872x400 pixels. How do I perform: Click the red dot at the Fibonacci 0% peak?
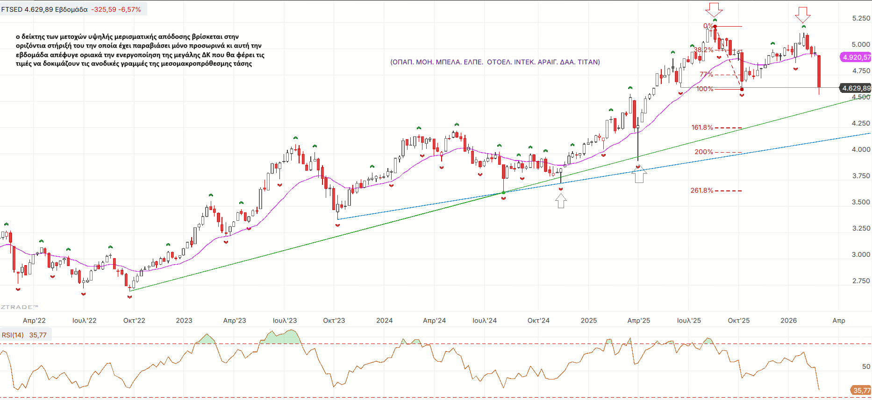pos(715,27)
